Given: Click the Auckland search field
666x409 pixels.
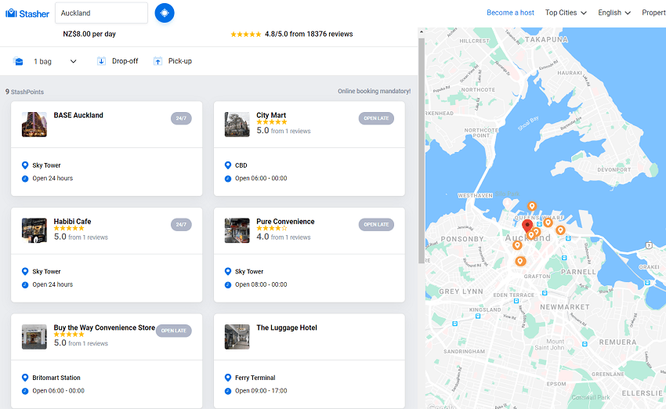Looking at the screenshot, I should pos(102,13).
